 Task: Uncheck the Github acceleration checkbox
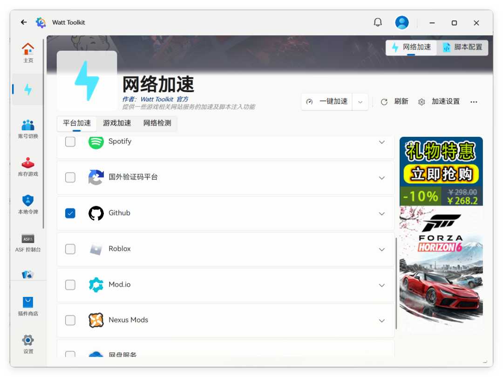(70, 213)
